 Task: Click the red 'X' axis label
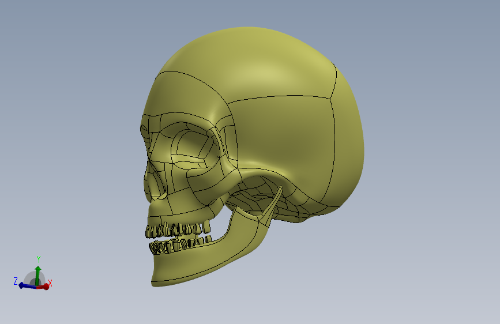[x=50, y=283]
